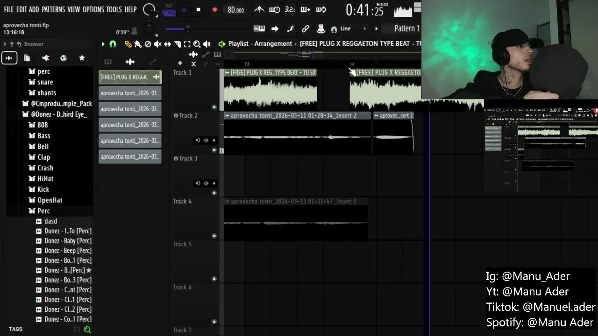This screenshot has height=336, width=598.
Task: Select the Playback speaker tool
Action: click(x=206, y=44)
